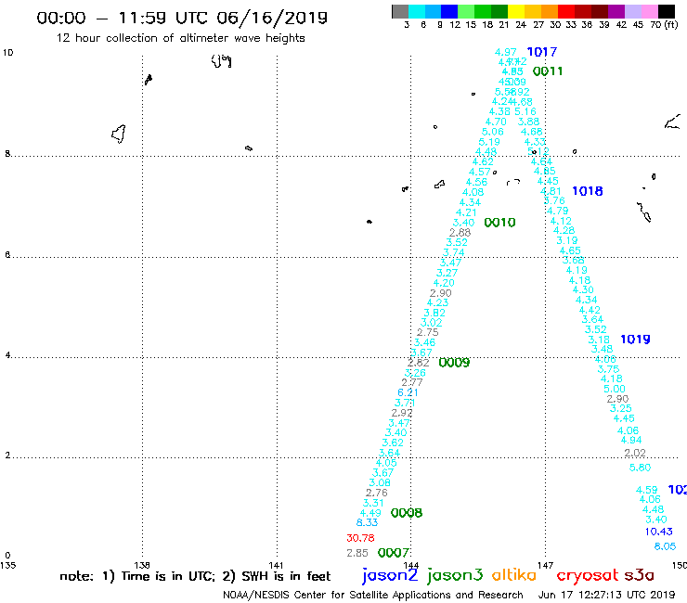
Task: Select the 4.59 wave height value
Action: click(647, 490)
